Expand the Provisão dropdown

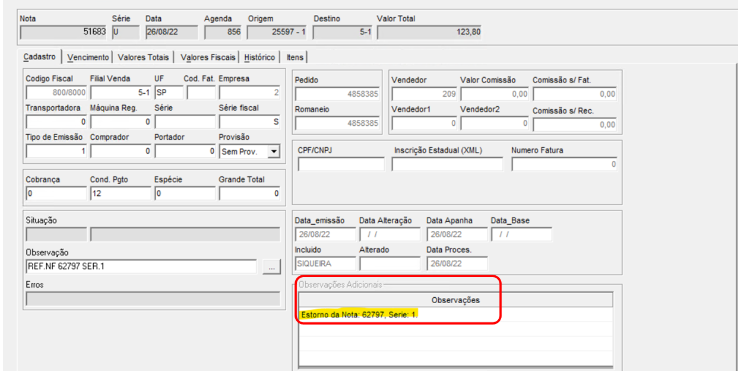(x=273, y=151)
